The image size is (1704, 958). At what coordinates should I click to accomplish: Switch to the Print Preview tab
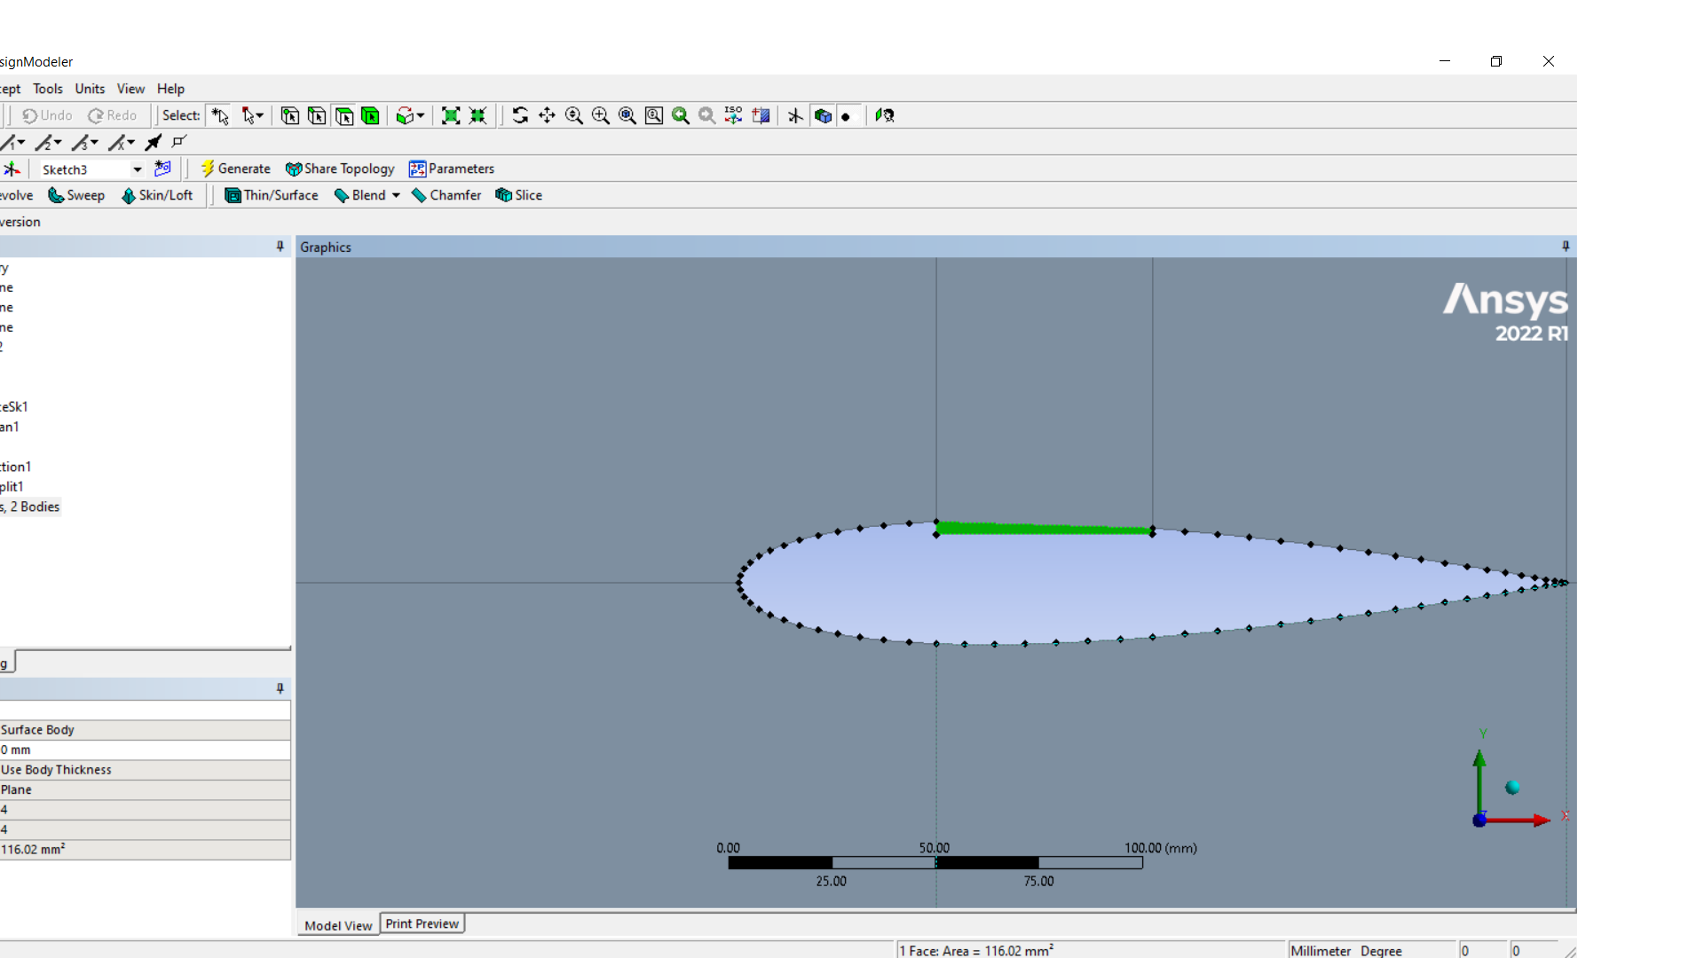[422, 923]
